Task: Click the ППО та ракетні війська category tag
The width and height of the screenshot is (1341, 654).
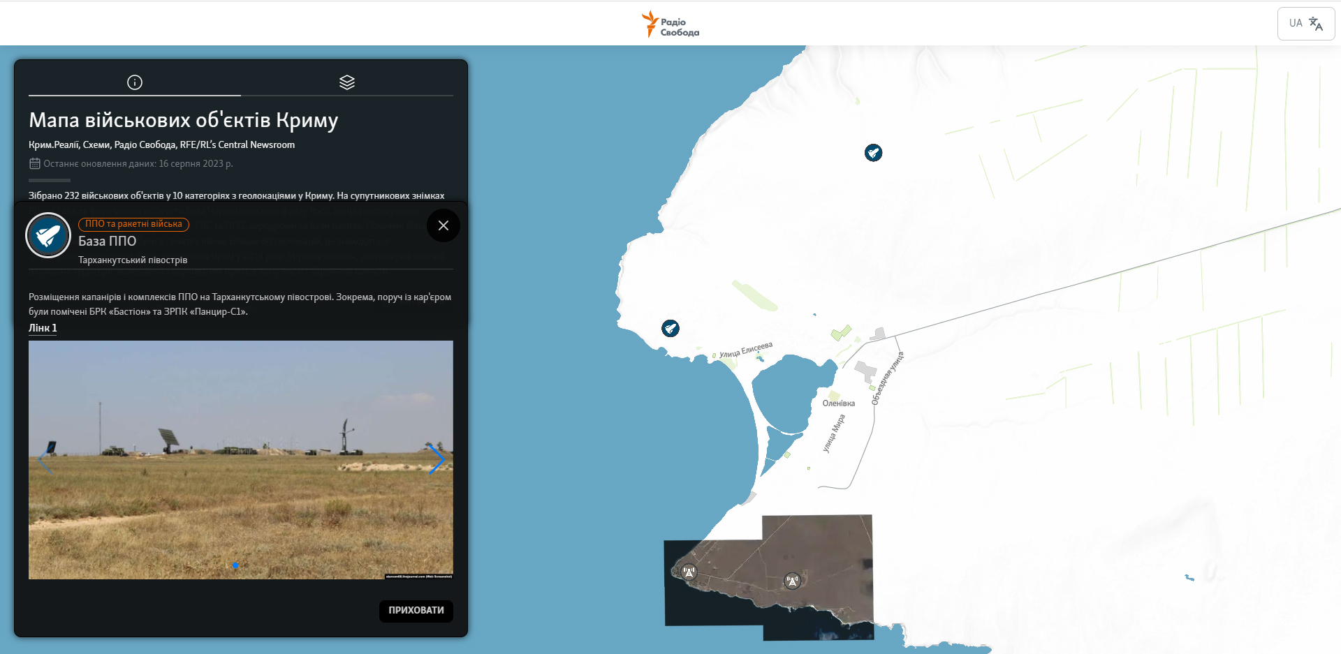Action: tap(133, 224)
